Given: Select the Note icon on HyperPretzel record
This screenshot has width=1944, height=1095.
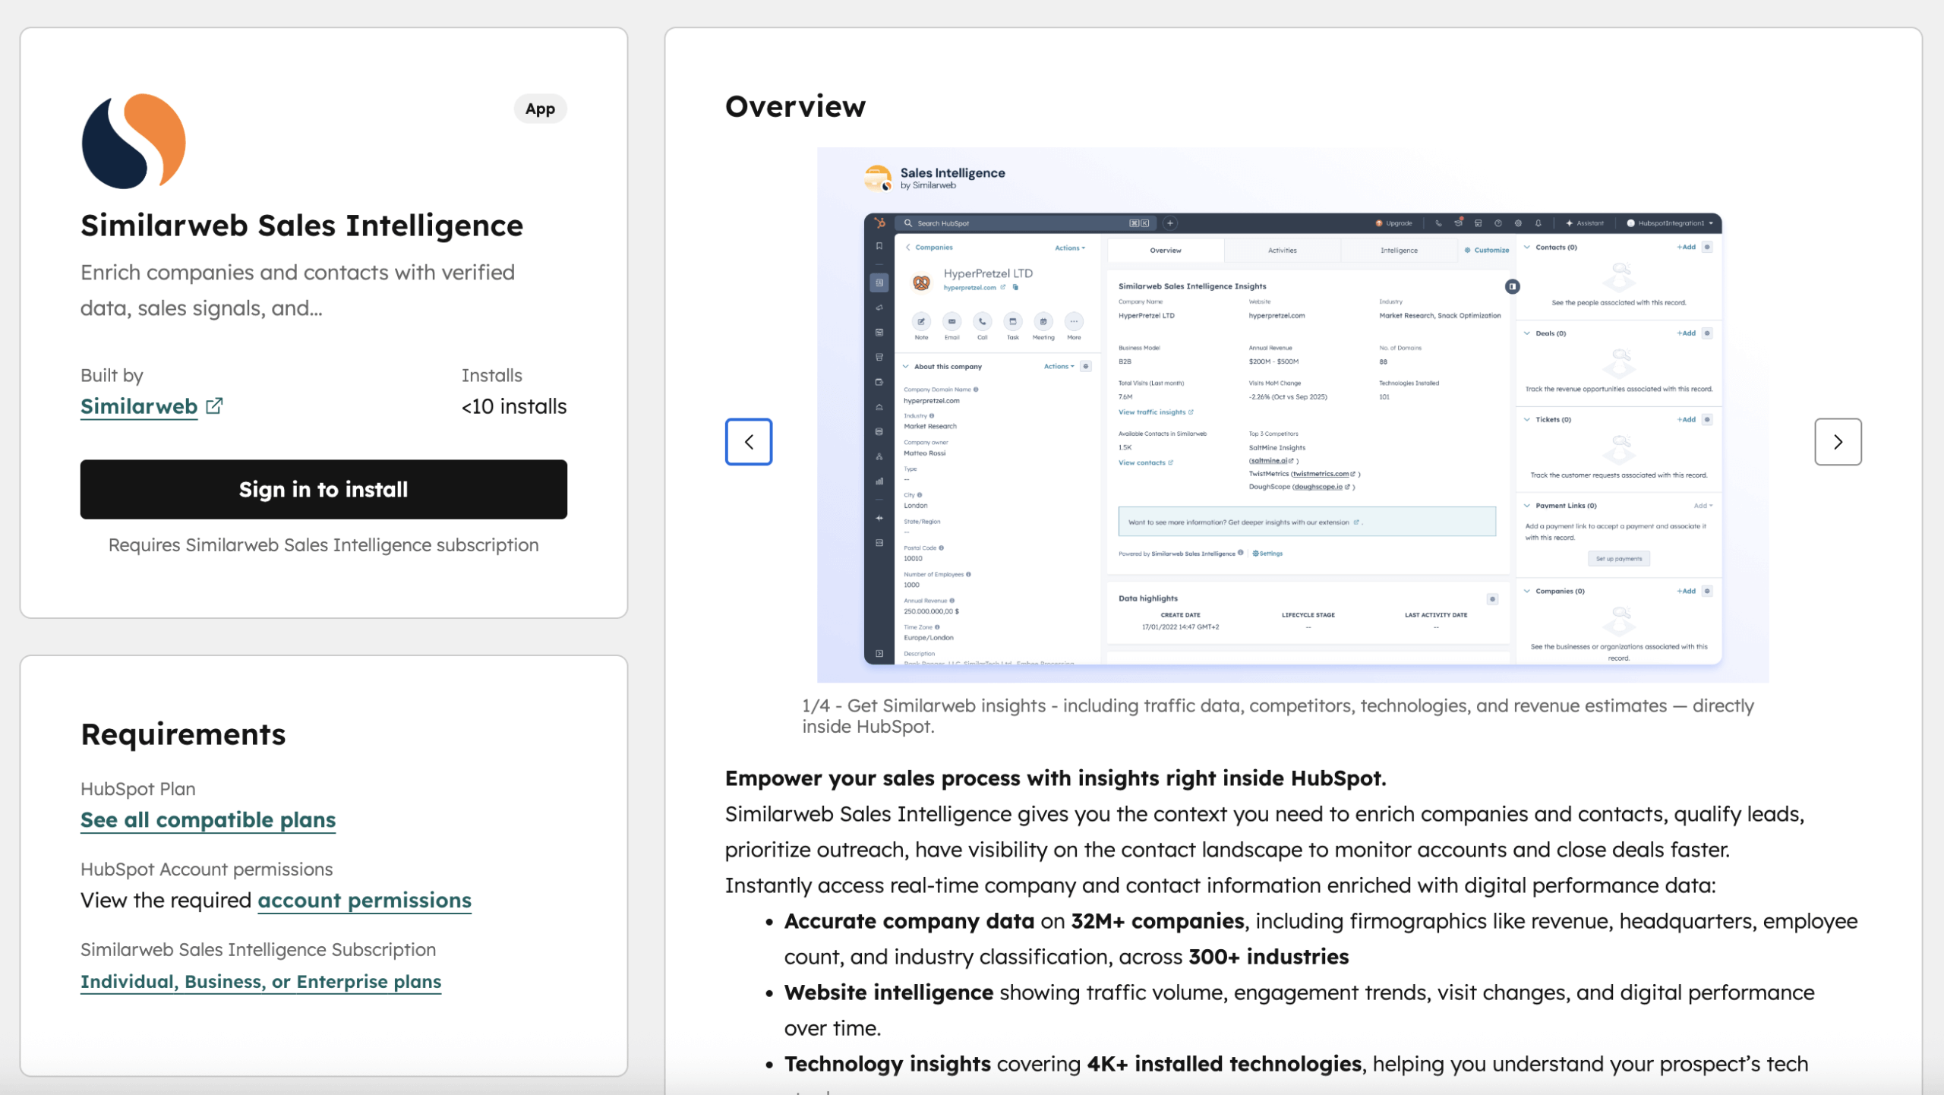Looking at the screenshot, I should pos(922,321).
